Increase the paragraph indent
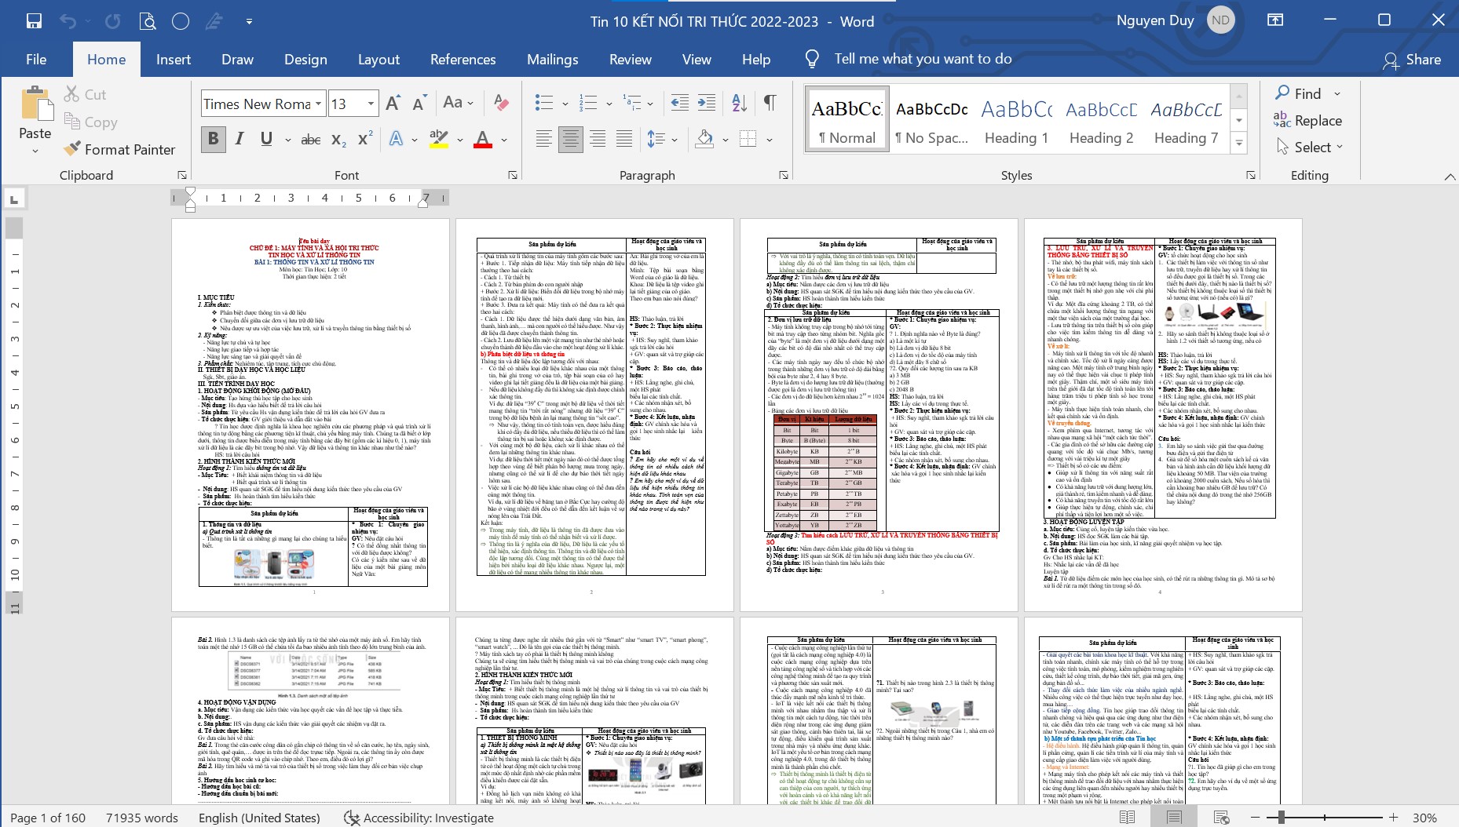1459x827 pixels. pyautogui.click(x=707, y=103)
